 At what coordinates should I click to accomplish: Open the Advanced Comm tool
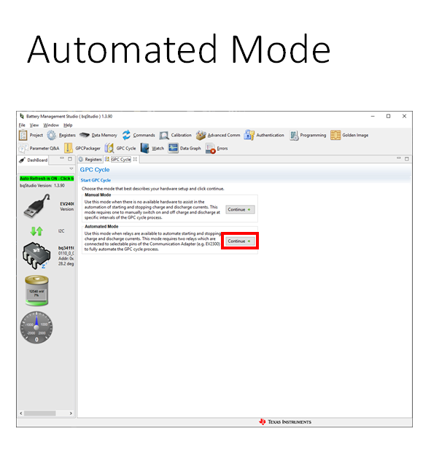(x=218, y=135)
